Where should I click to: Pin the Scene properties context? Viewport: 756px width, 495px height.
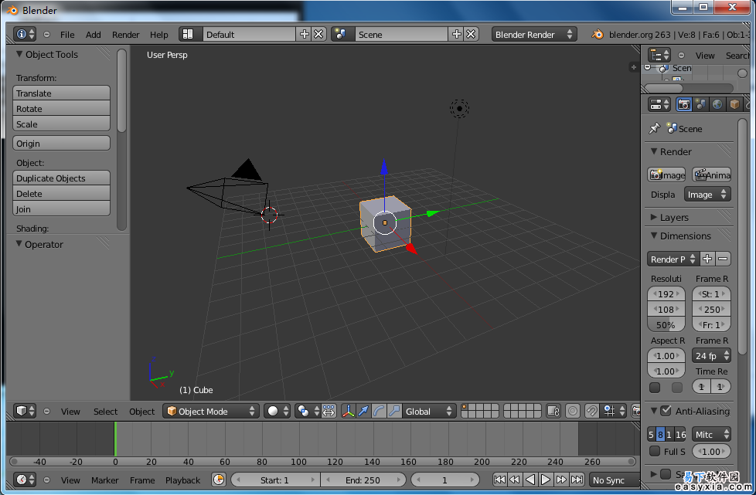(x=655, y=129)
